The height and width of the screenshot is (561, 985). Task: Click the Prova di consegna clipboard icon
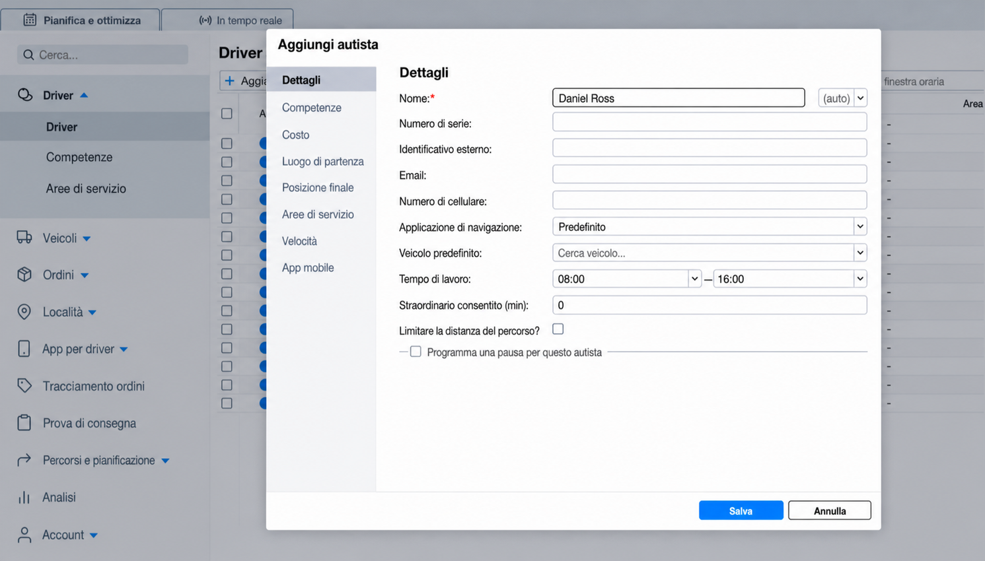[x=24, y=422]
